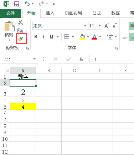Screen dimensions: 134x155
Task: Undo the last action
Action: (x=27, y=4)
